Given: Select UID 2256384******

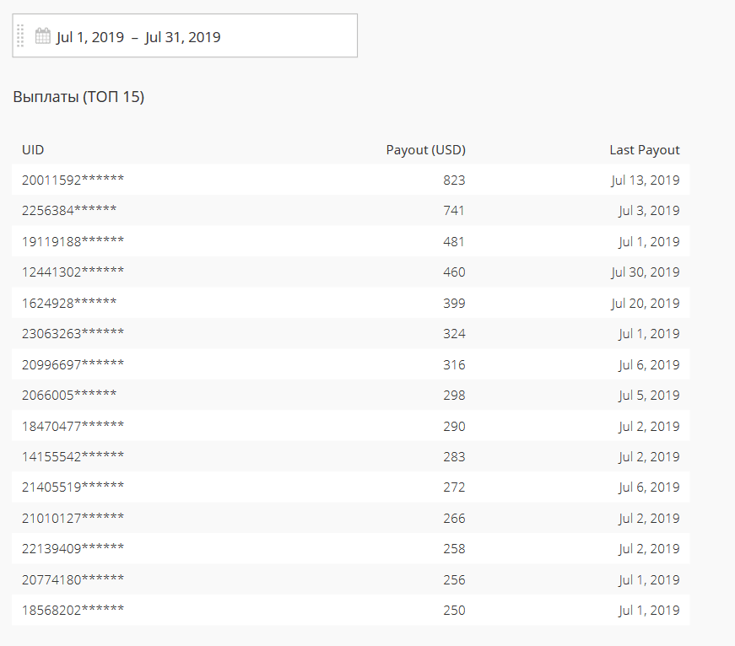Looking at the screenshot, I should coord(69,210).
